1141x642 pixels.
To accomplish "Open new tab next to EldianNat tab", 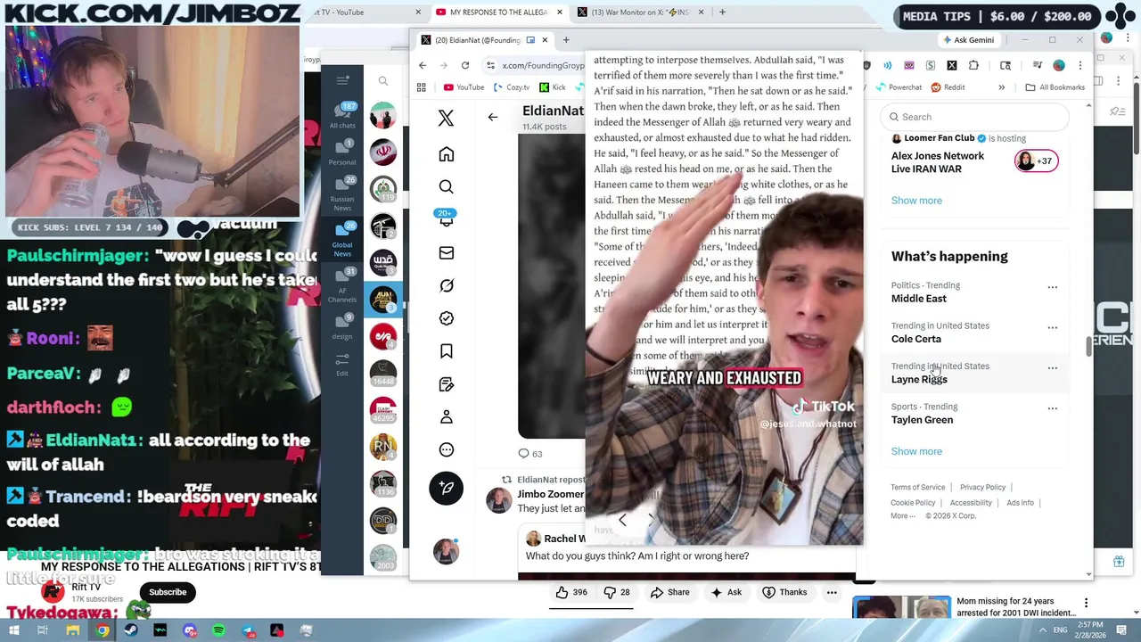I will point(567,40).
